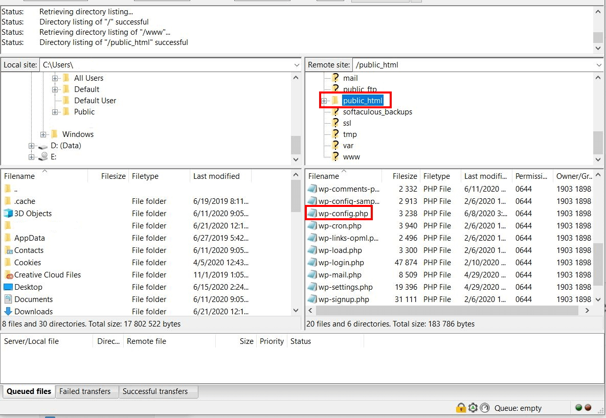The image size is (606, 418).
Task: Select public_ftp folder in remote tree
Action: click(x=360, y=89)
